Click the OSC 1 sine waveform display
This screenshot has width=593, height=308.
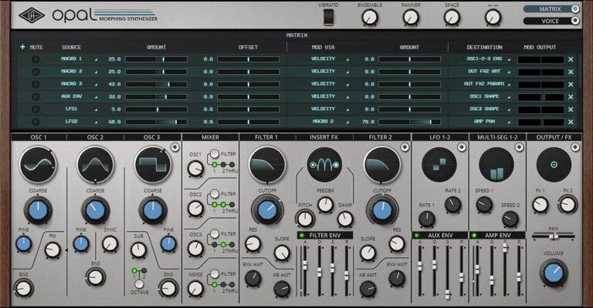click(38, 165)
